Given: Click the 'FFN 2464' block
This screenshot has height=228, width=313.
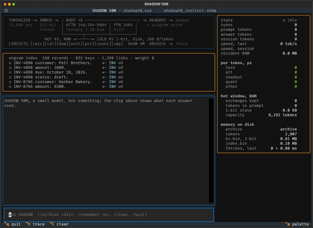Looking at the screenshot, I should 123,25.
